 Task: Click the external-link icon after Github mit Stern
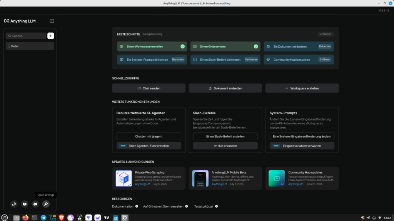click(x=187, y=206)
